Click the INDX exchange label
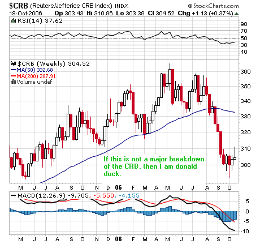260x244 pixels. coord(122,6)
